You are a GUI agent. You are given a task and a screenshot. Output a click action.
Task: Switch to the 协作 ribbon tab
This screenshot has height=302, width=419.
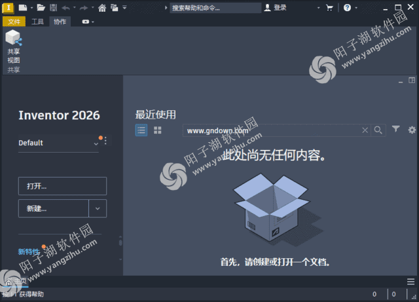(60, 22)
